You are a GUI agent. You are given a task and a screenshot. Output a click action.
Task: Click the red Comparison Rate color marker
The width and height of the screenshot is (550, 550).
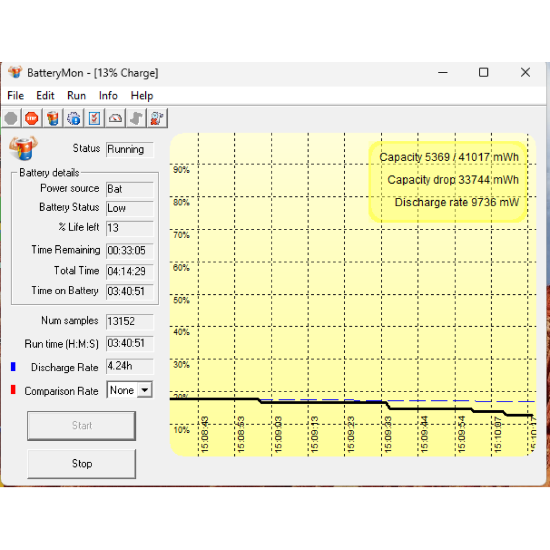(x=13, y=391)
